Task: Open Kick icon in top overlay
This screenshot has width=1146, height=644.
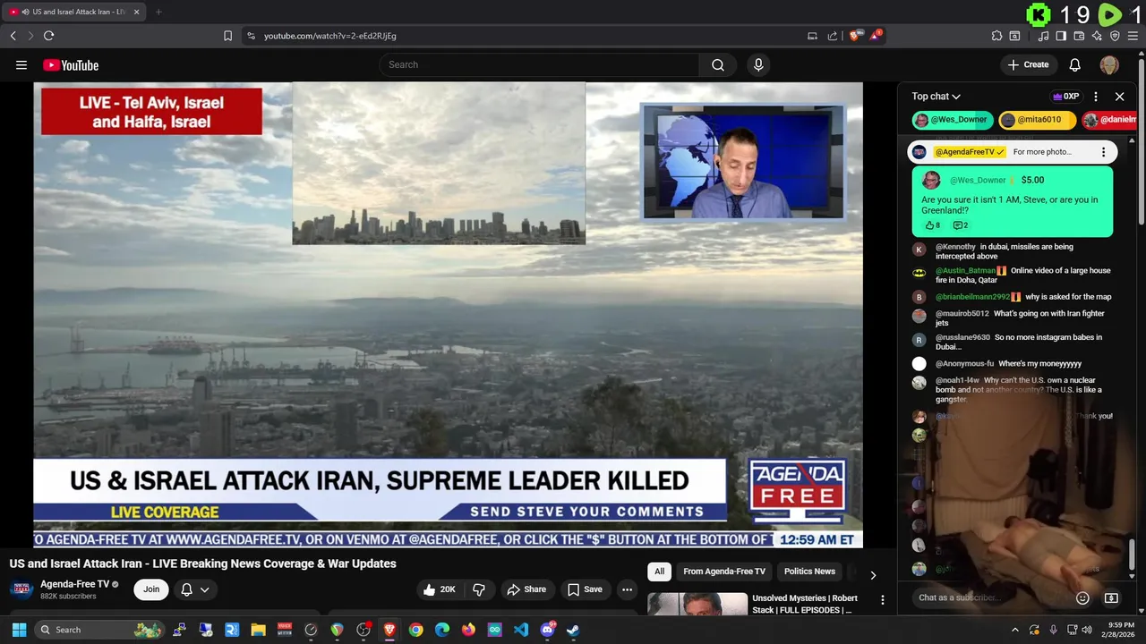Action: pyautogui.click(x=1038, y=14)
